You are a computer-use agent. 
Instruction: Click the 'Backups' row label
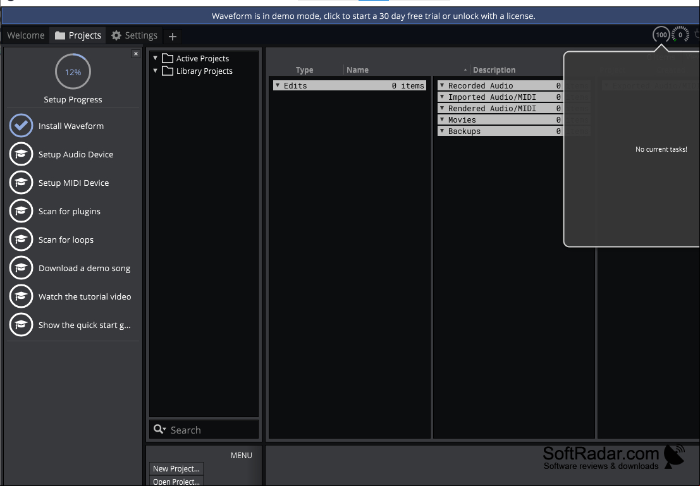pyautogui.click(x=464, y=131)
